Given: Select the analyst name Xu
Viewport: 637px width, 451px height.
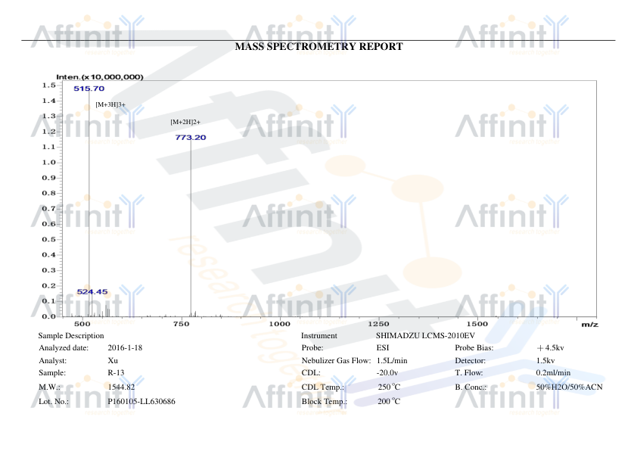Looking at the screenshot, I should tap(113, 361).
